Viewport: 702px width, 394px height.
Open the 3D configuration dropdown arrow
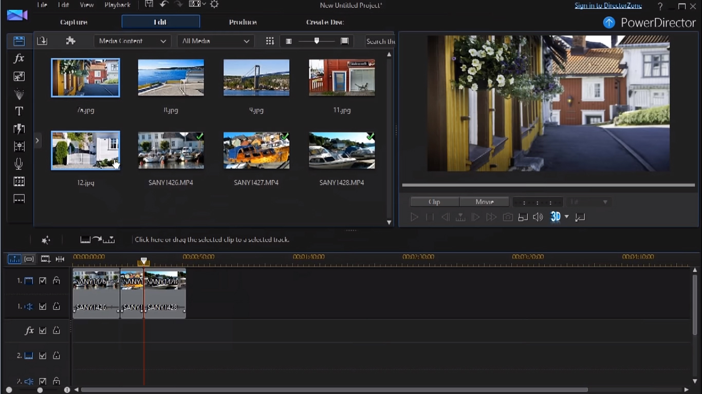click(567, 217)
